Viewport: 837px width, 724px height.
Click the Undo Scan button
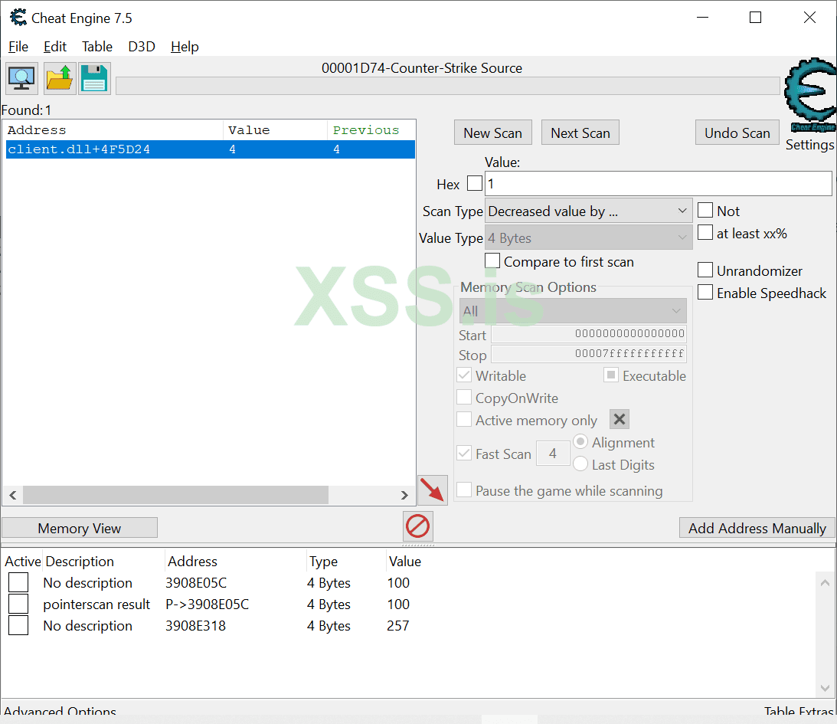[x=737, y=133]
